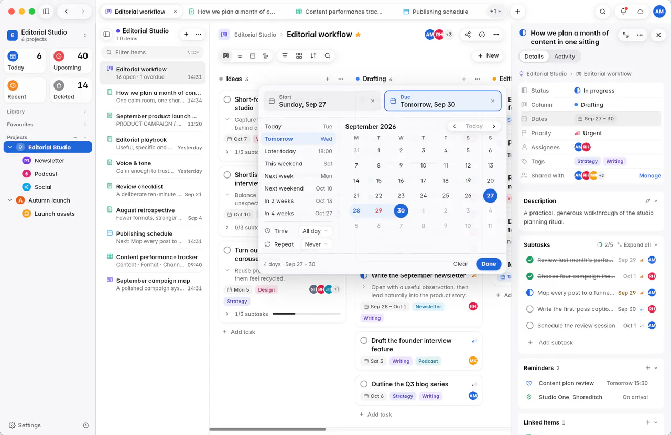Viewport: 671px width, 435px height.
Task: Click the share icon beside the avatars
Action: click(468, 35)
